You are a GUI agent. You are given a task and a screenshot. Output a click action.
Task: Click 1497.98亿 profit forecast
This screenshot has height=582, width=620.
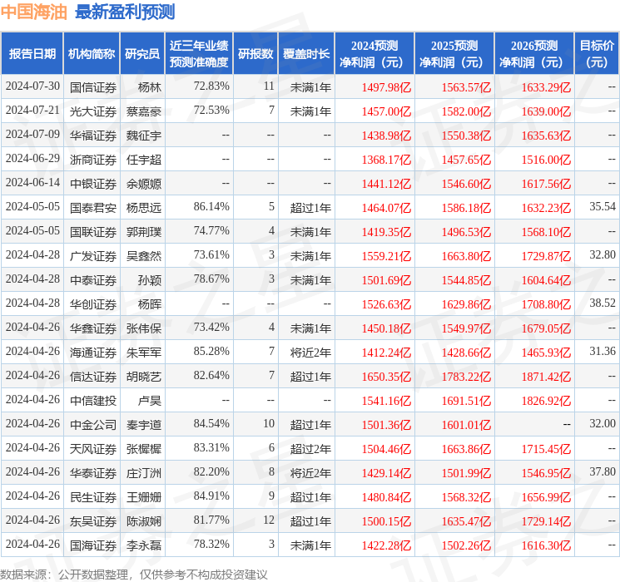point(386,87)
